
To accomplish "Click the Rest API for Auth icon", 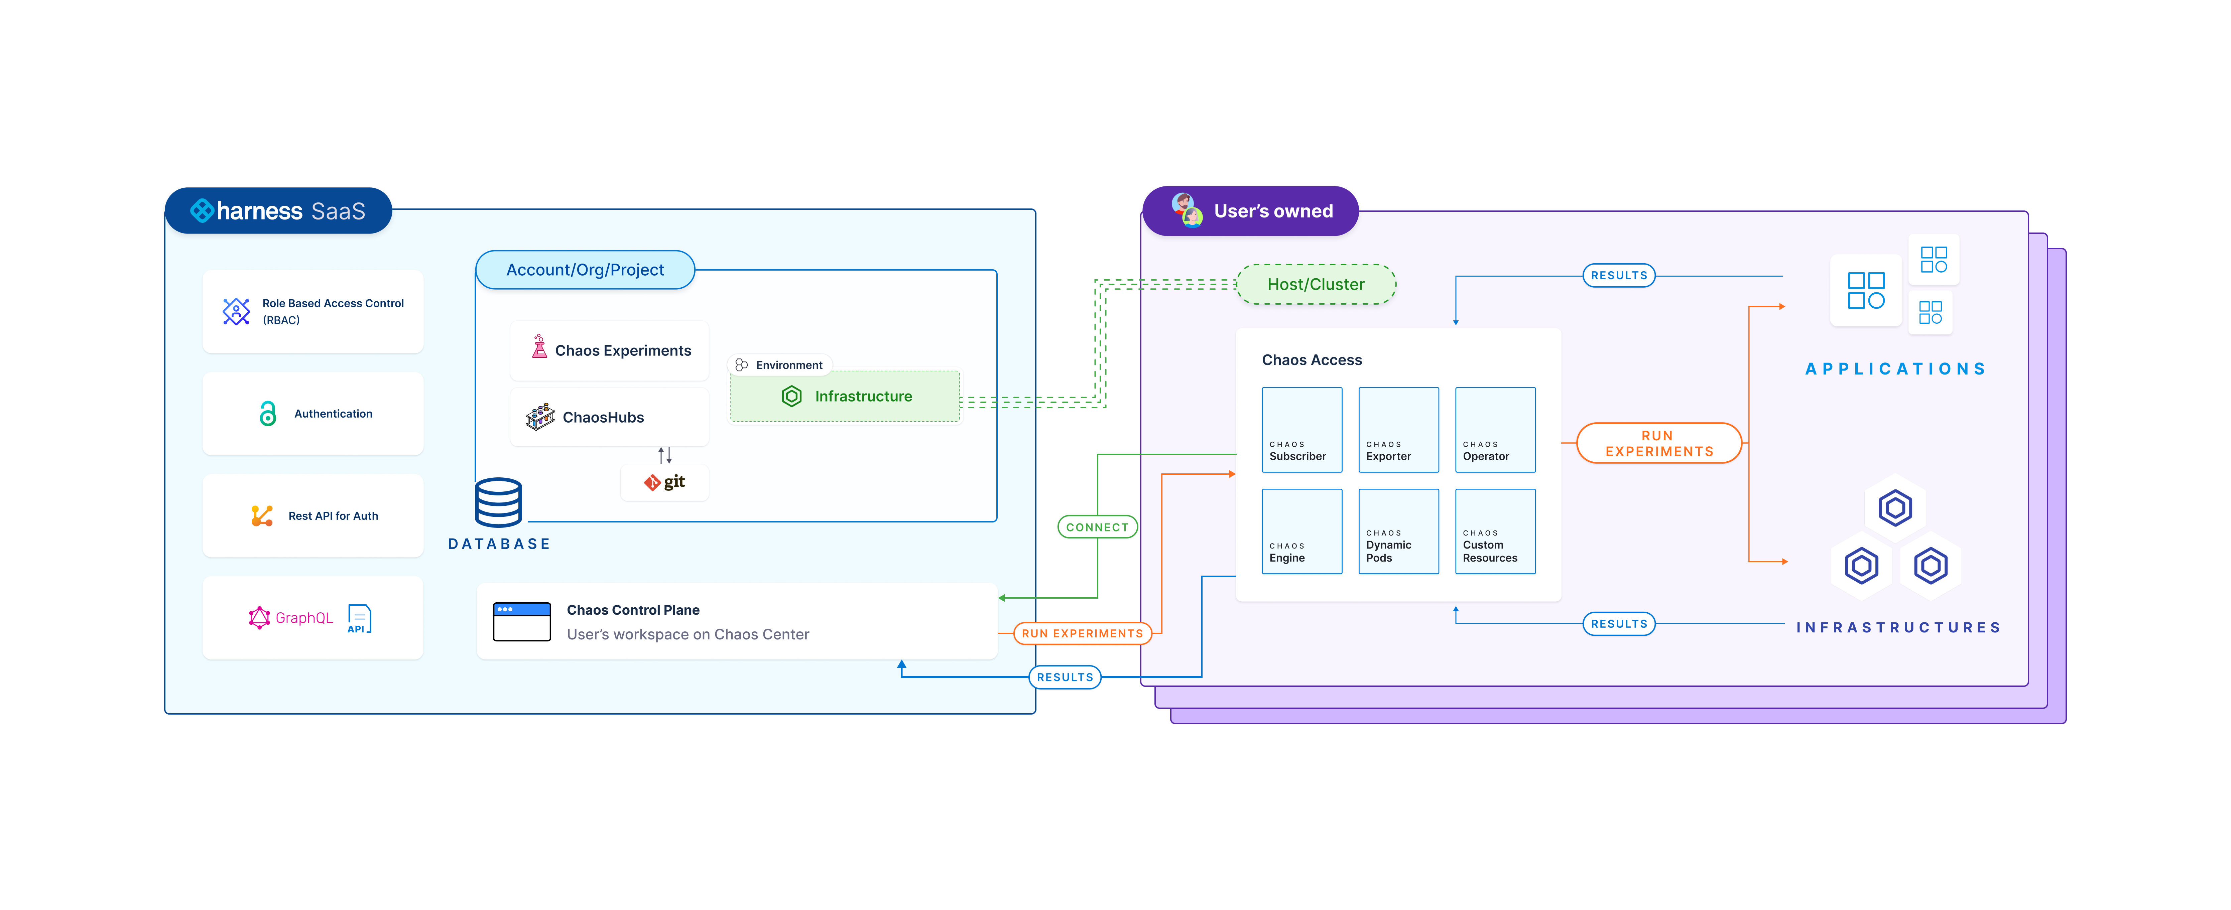I will pyautogui.click(x=262, y=516).
